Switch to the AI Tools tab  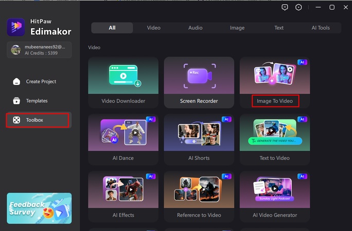[321, 28]
